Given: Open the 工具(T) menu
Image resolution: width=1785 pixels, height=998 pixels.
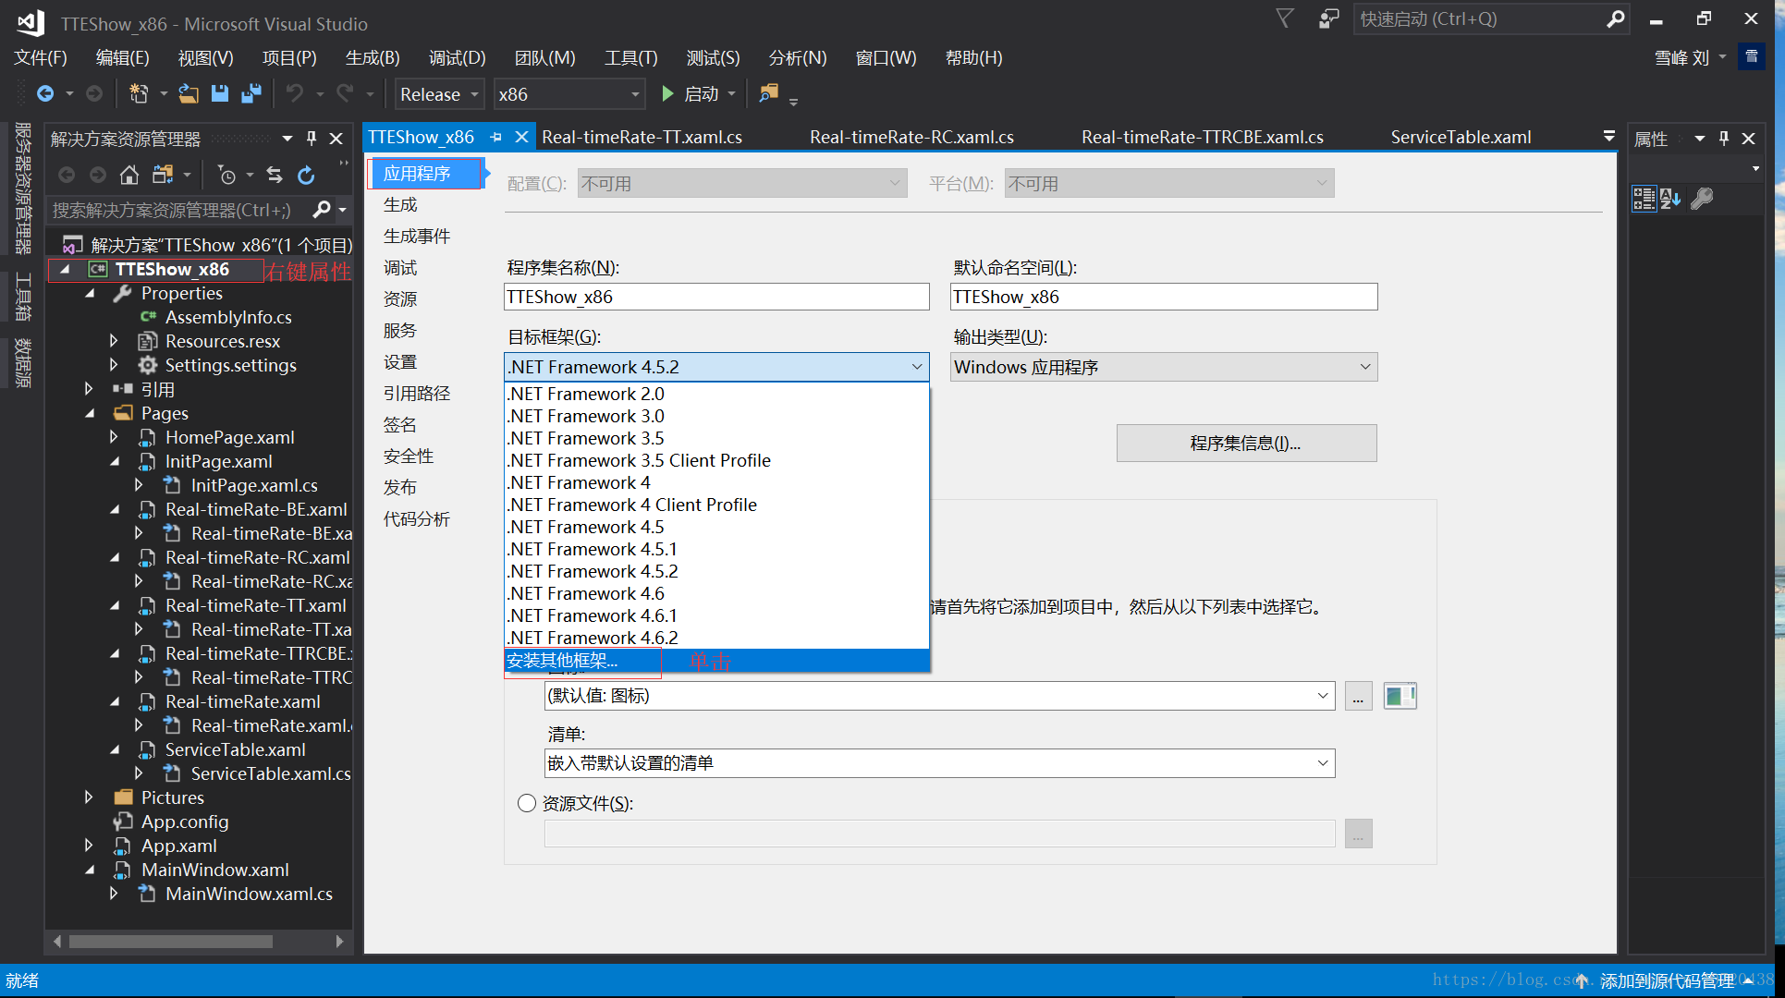Looking at the screenshot, I should tap(630, 57).
